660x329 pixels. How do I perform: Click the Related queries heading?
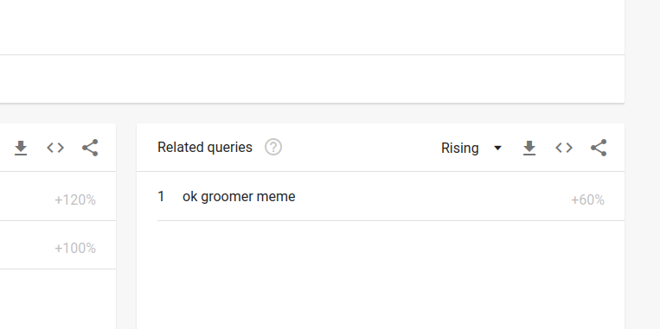(204, 148)
